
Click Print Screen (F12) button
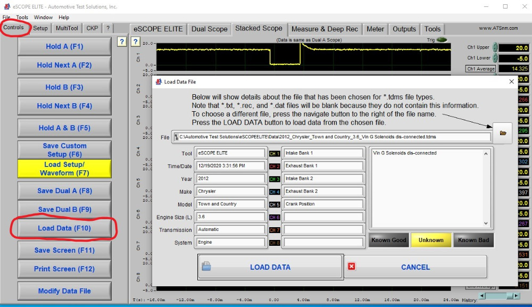click(x=64, y=269)
